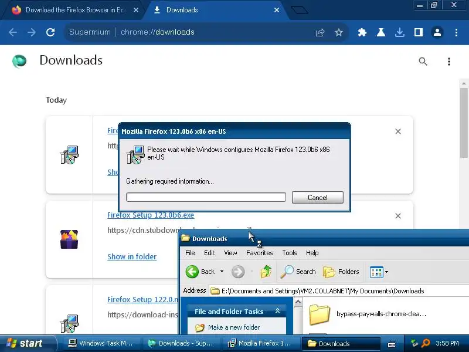Viewport: 469px width, 352px height.
Task: Close the Downloads browser tab
Action: tap(277, 10)
